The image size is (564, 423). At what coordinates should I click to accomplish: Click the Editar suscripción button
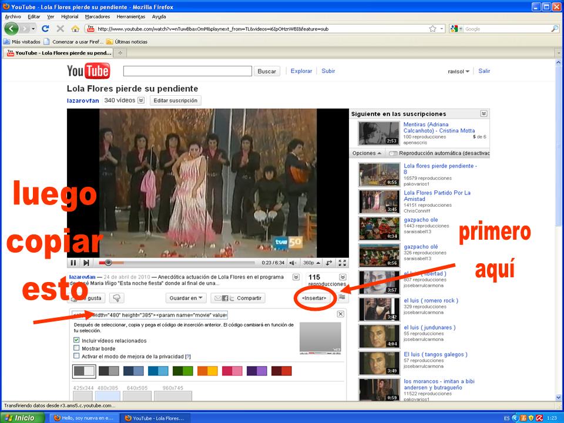click(176, 100)
